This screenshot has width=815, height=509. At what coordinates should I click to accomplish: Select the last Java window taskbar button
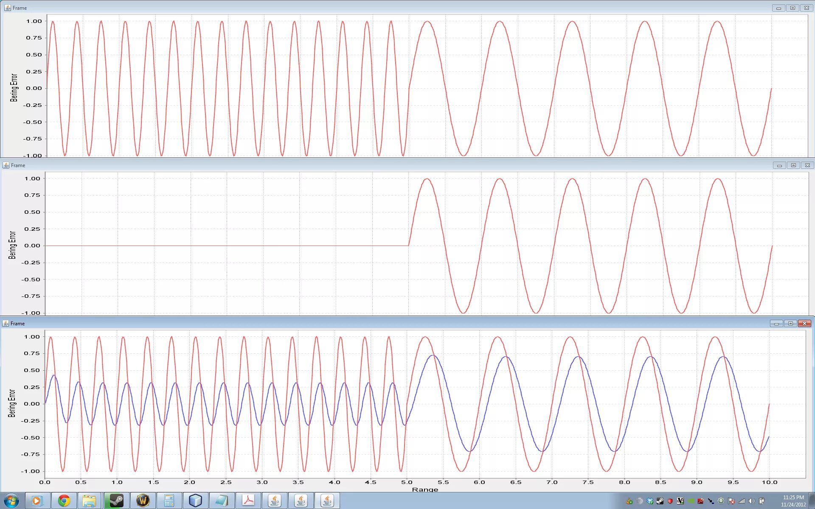coord(327,501)
